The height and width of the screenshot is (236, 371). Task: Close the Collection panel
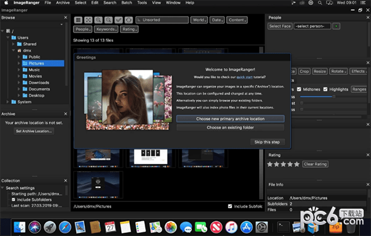[66, 181]
